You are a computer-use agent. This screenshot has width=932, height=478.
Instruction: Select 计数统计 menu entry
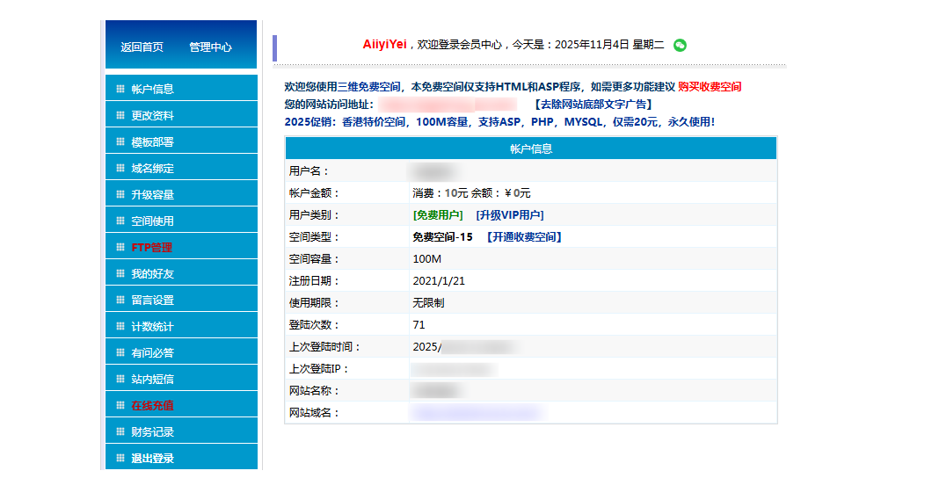[x=153, y=326]
